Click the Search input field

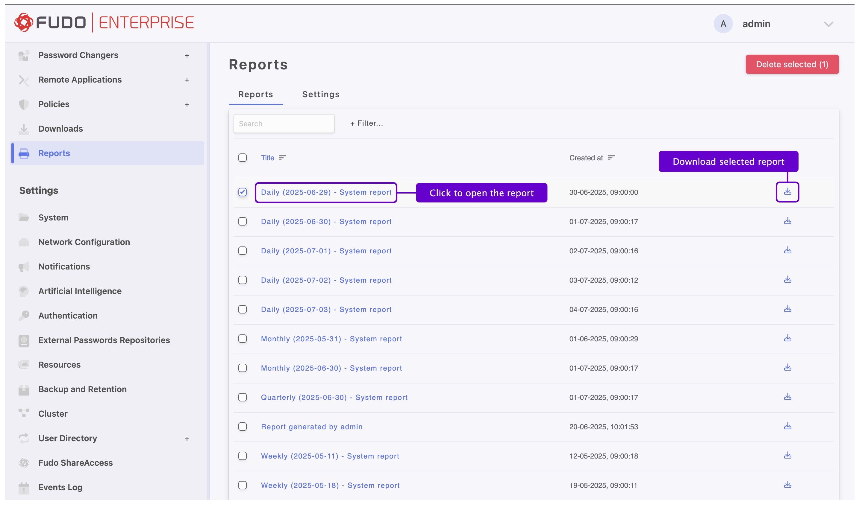(x=284, y=124)
